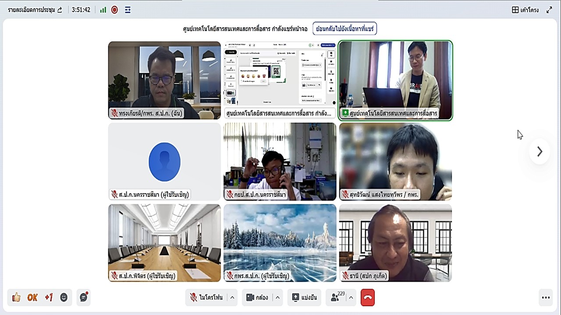Check the network signal strength icon
561x315 pixels.
pos(102,10)
